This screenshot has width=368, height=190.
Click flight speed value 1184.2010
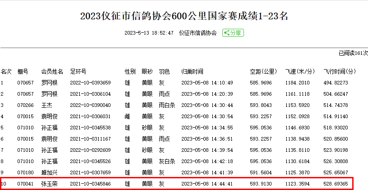click(298, 83)
